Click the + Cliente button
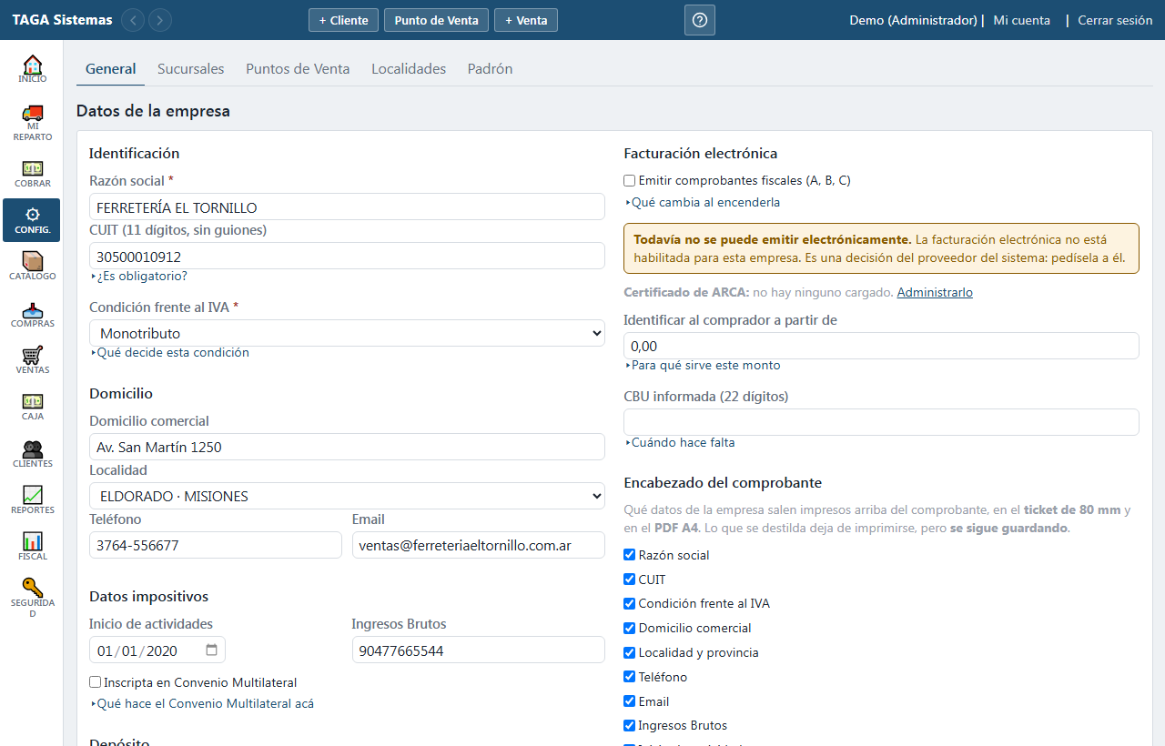1165x746 pixels. pos(343,20)
